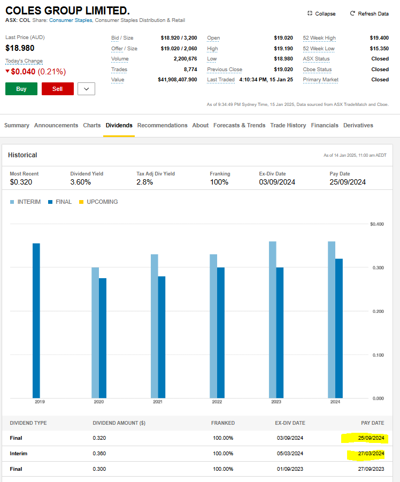Toggle the FINAL legend square
400x482 pixels.
[50, 202]
